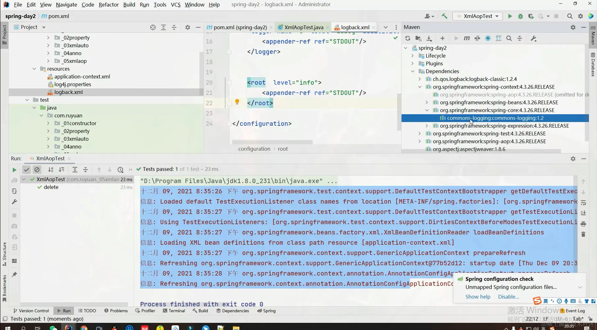Screen dimensions: 597x330
Task: Expand all in Project panel toolbar
Action: pyautogui.click(x=163, y=27)
